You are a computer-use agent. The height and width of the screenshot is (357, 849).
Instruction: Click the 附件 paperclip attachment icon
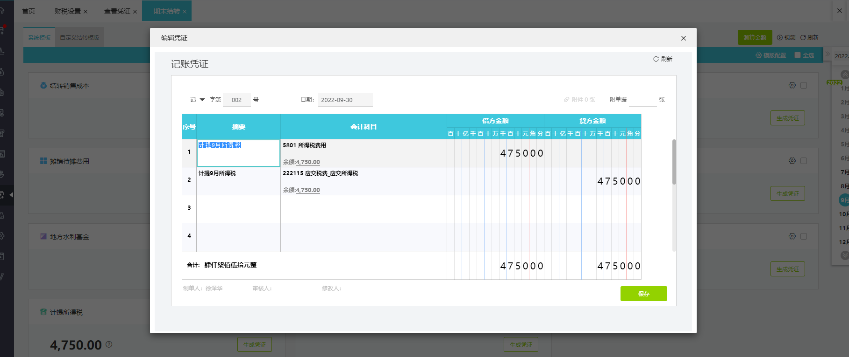coord(566,100)
